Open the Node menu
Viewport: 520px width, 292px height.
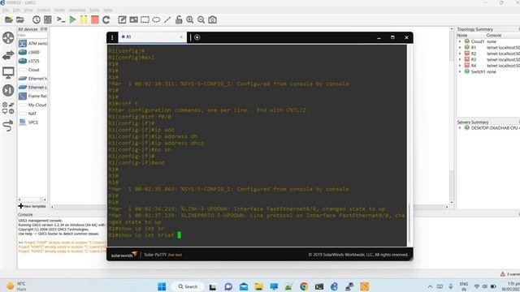click(x=59, y=11)
